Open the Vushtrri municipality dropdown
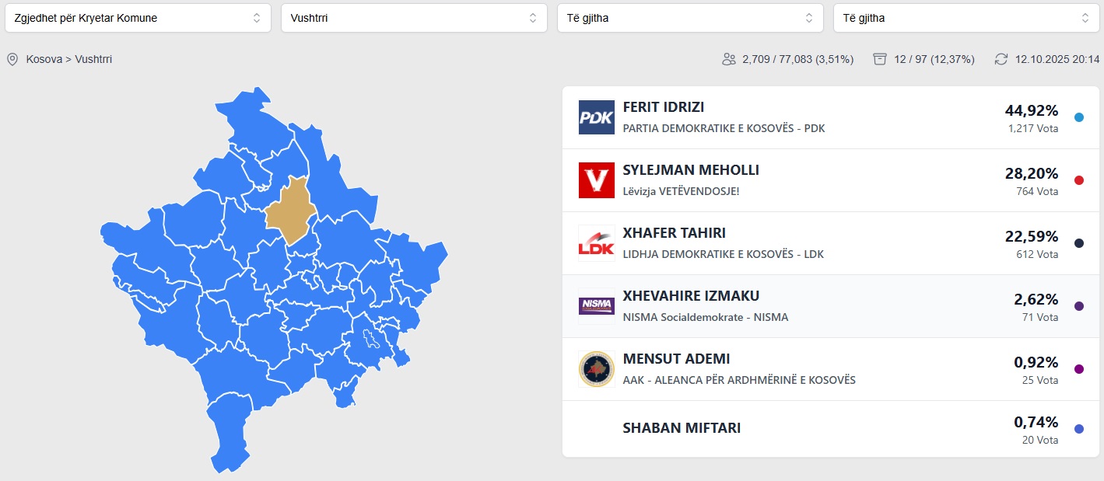Screen dimensions: 1104x481 pos(414,18)
